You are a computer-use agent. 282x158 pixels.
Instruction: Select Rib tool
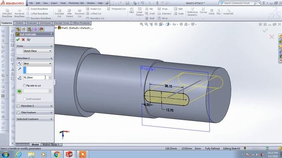point(149,9)
